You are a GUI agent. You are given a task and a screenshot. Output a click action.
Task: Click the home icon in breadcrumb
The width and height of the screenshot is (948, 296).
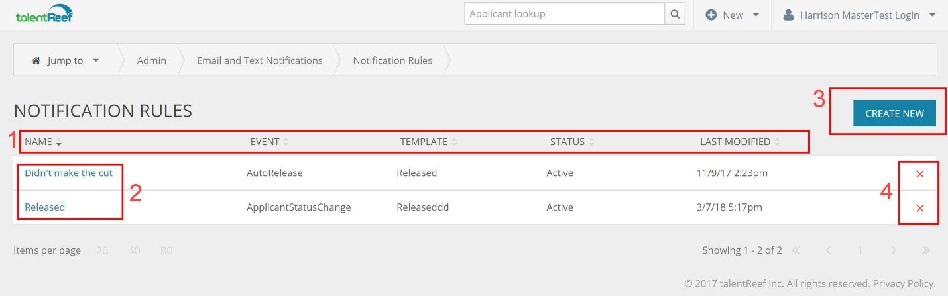coord(36,60)
